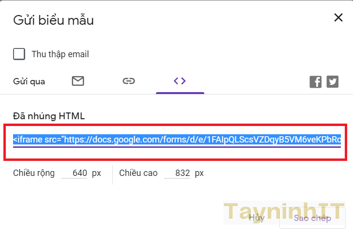Screen dimensions: 353x237
Task: Click the Đã nhúng HTML heading
Action: coord(49,115)
